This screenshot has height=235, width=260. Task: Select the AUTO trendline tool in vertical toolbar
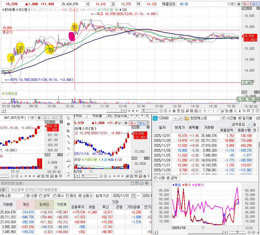tap(68, 160)
